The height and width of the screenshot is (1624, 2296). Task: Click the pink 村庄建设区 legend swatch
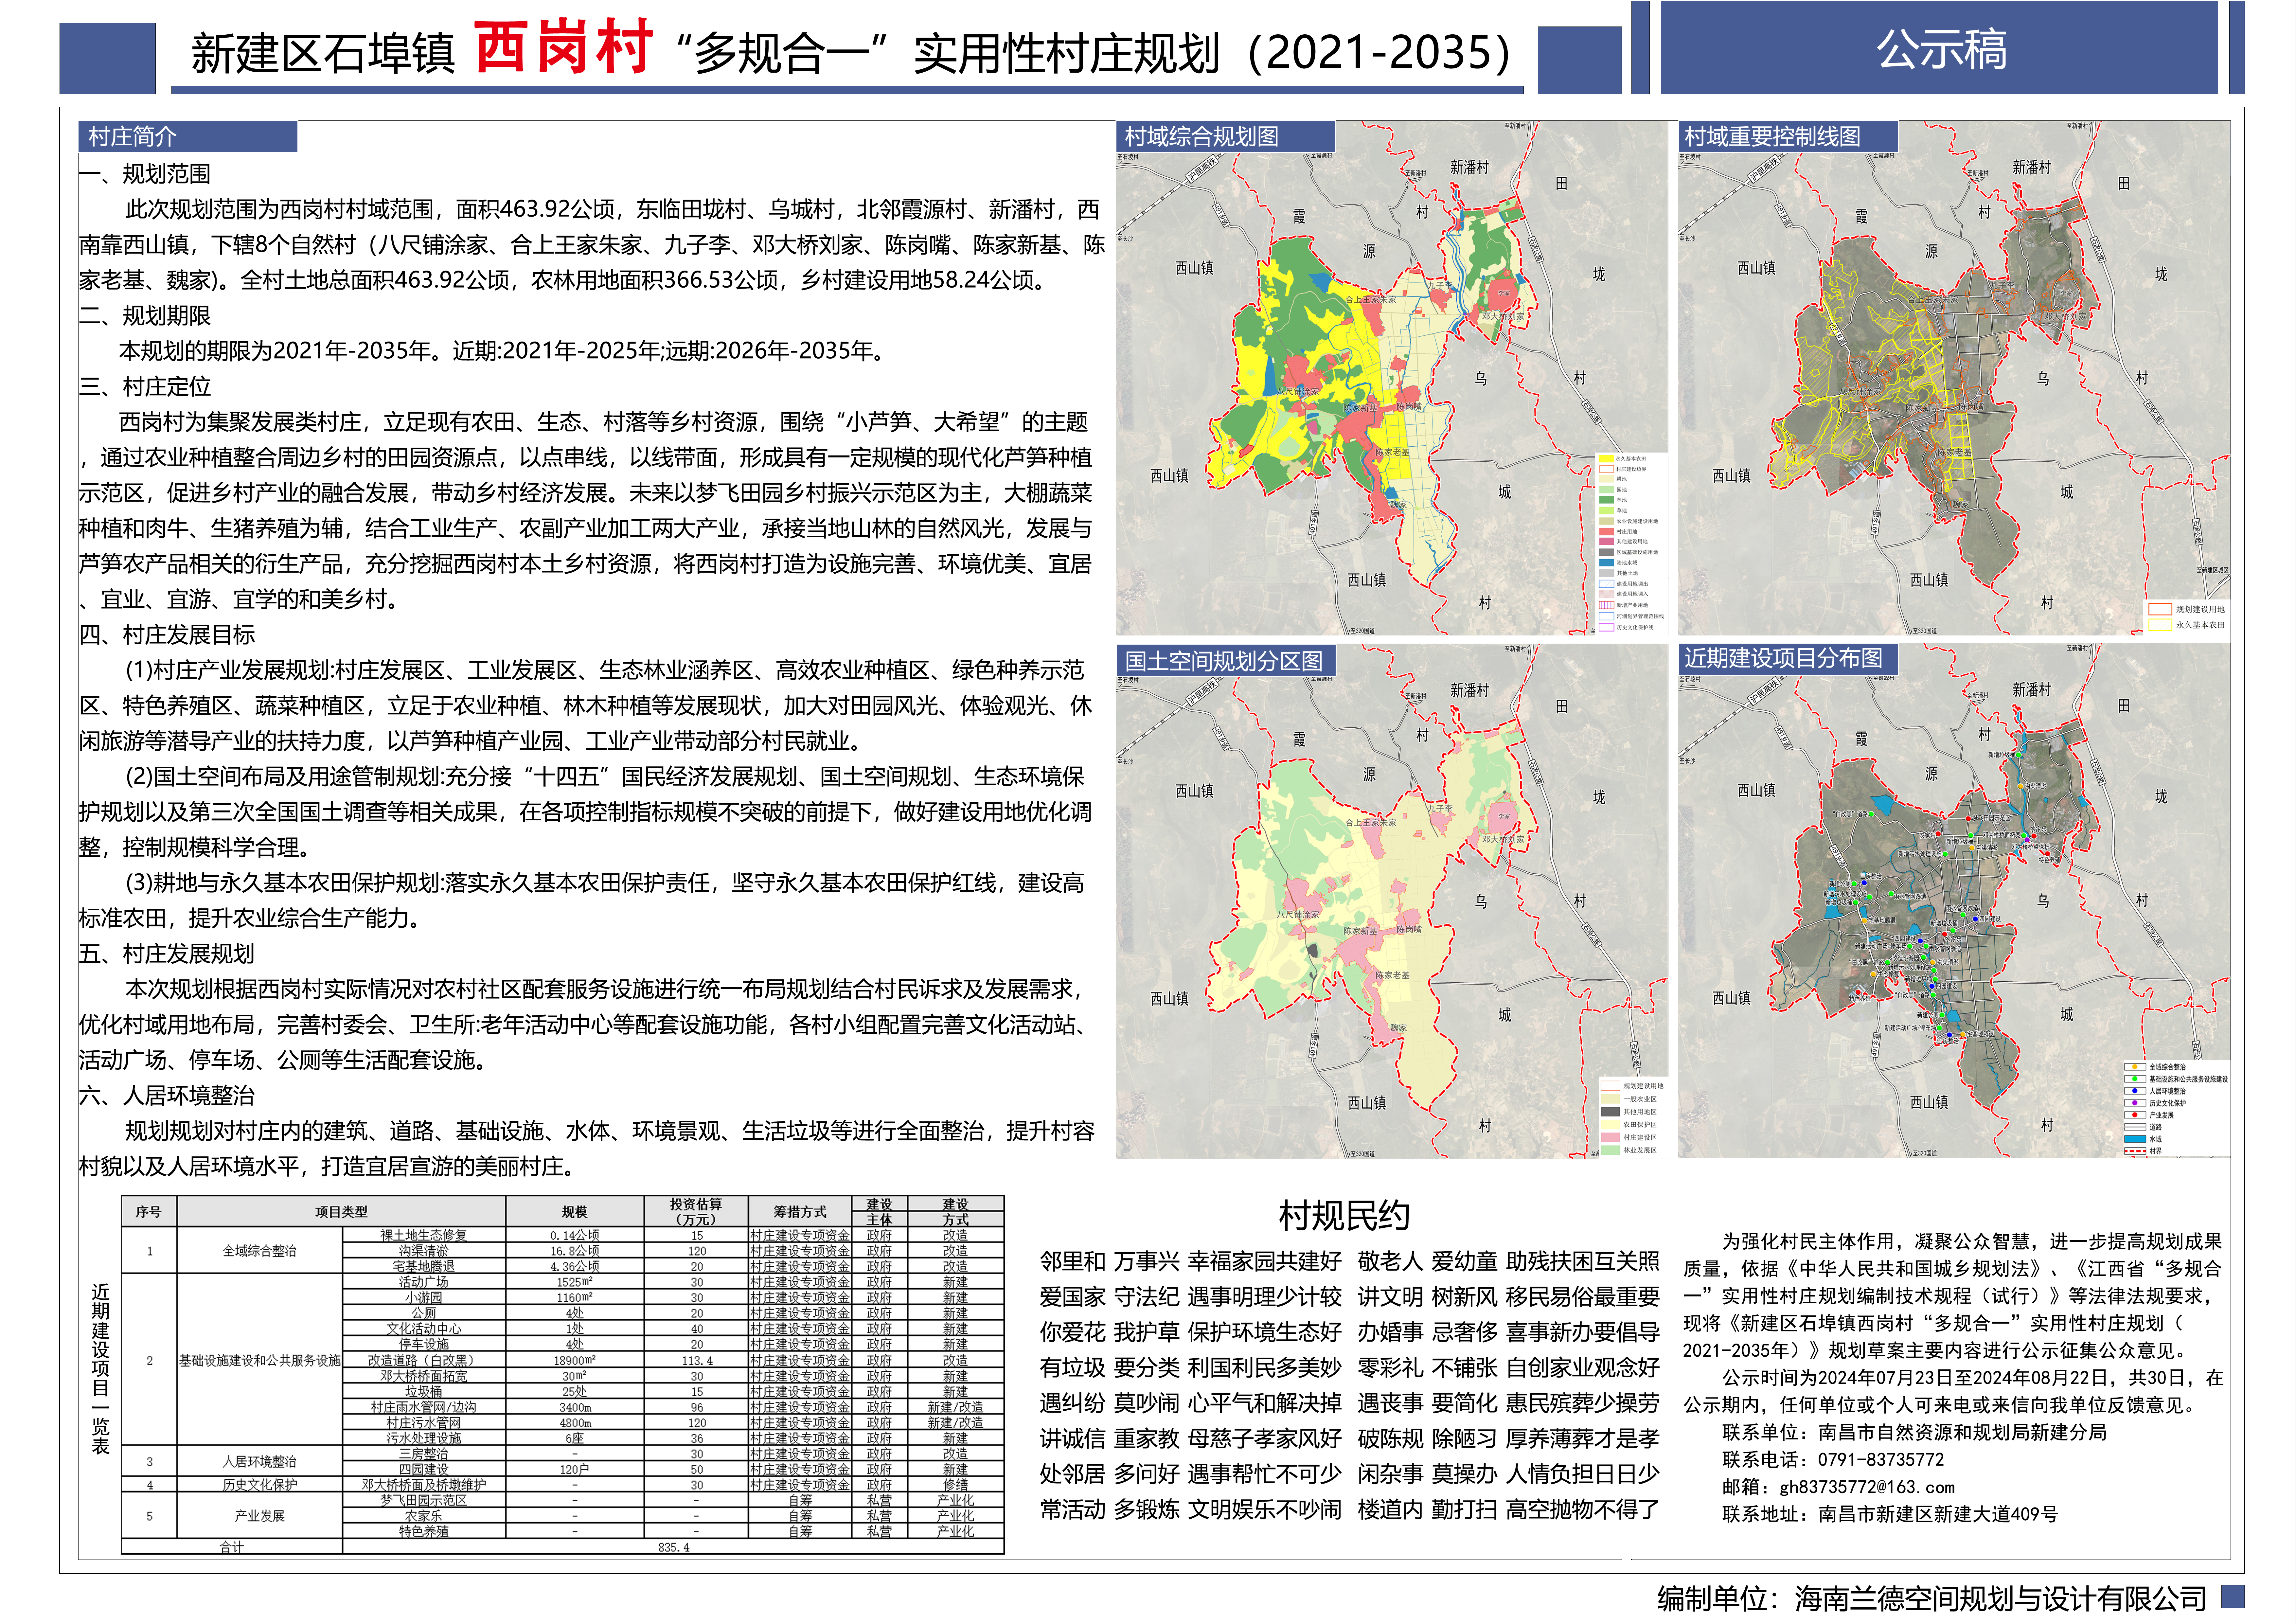pos(1611,1137)
